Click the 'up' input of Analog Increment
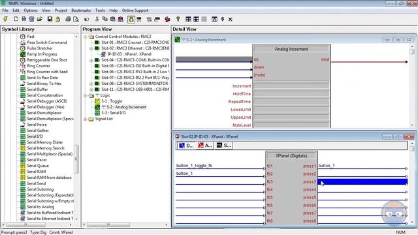 (256, 59)
